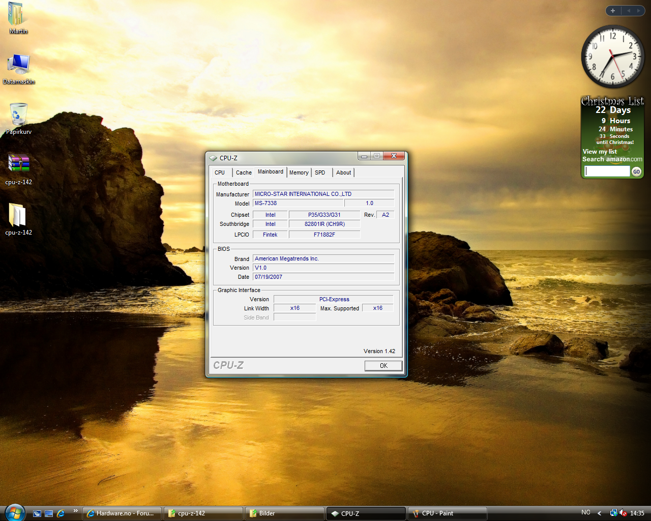The image size is (651, 521).
Task: Launch Internet Explorer from quick launch
Action: 61,513
